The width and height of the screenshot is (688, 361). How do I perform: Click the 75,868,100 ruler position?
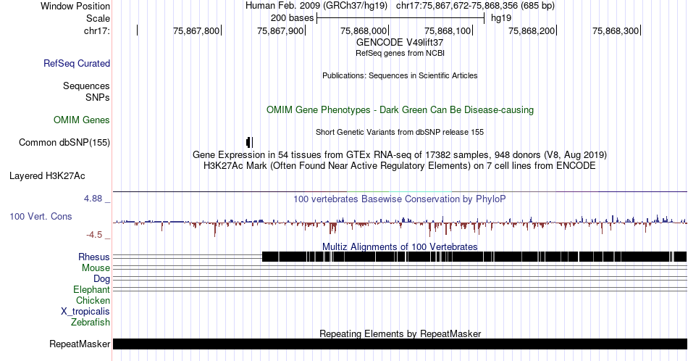pos(448,30)
